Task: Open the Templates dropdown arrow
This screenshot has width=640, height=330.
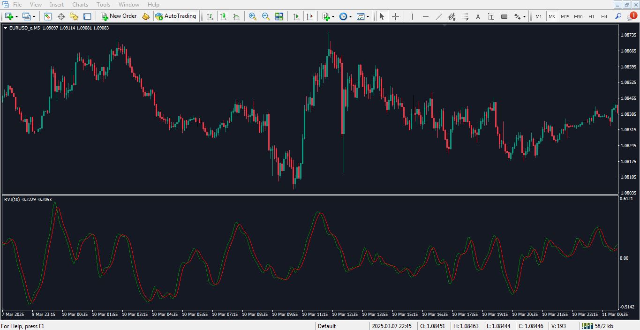Action: pyautogui.click(x=368, y=16)
